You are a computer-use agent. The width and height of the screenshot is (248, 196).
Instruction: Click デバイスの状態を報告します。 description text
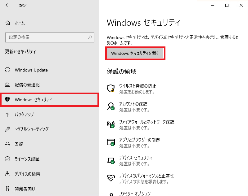click(x=144, y=182)
